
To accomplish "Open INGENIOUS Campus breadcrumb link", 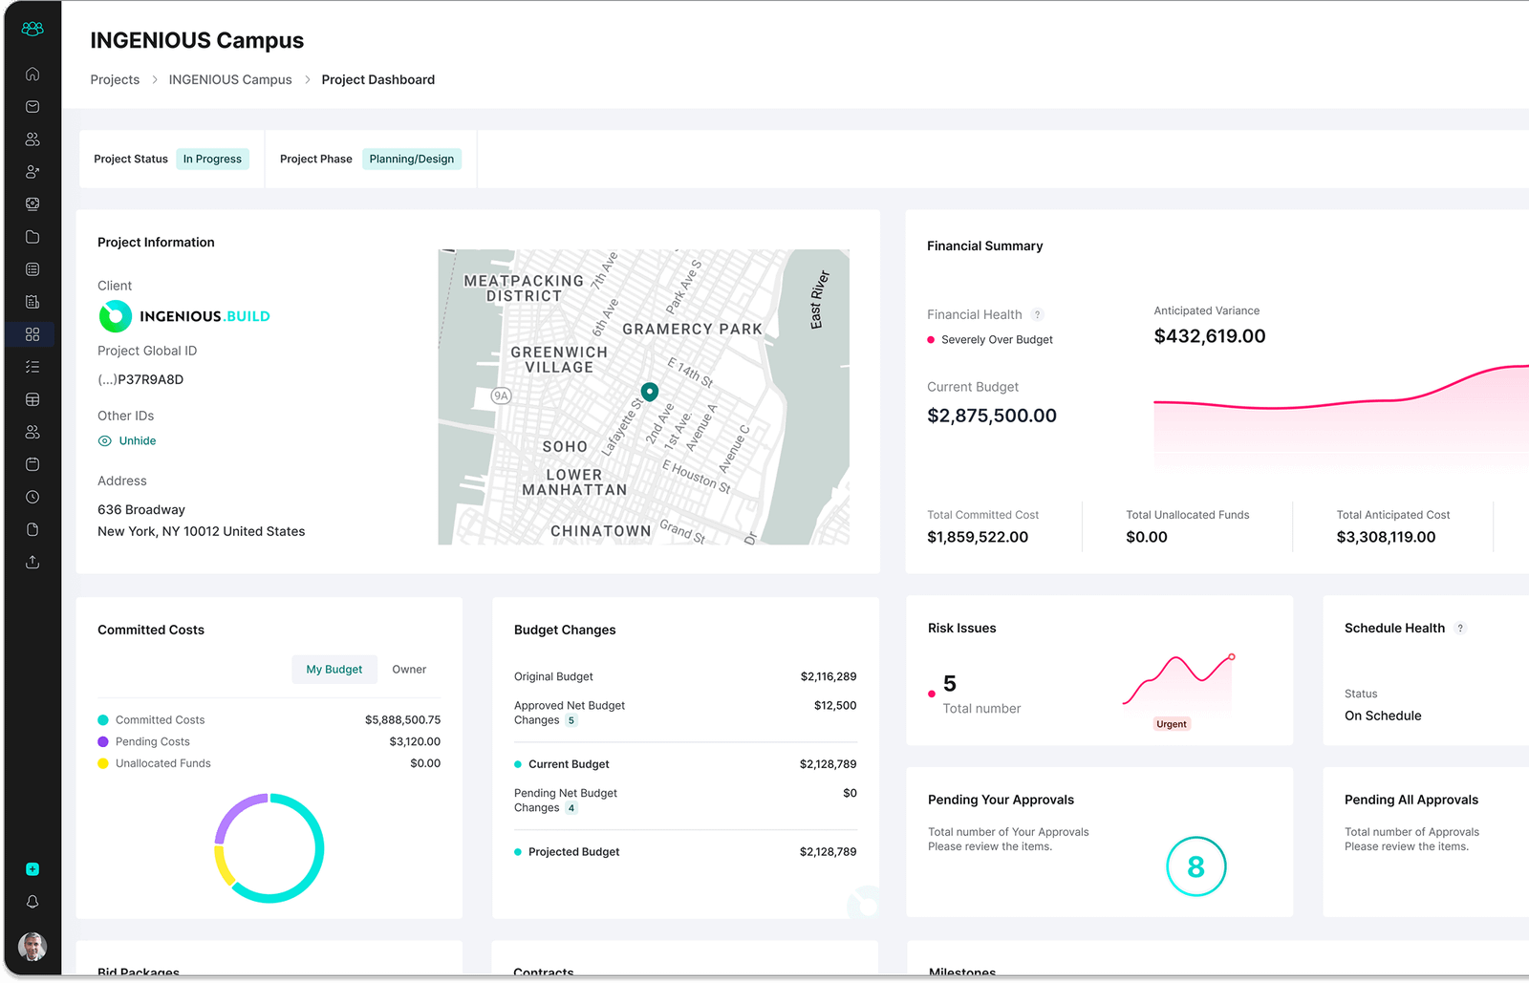I will [x=230, y=79].
